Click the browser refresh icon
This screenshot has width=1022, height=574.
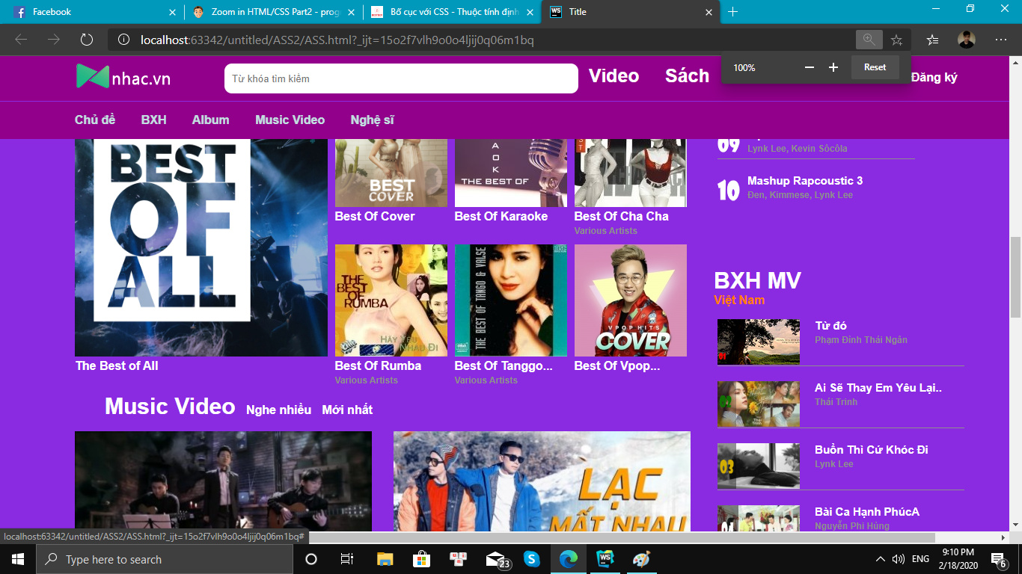pyautogui.click(x=87, y=40)
